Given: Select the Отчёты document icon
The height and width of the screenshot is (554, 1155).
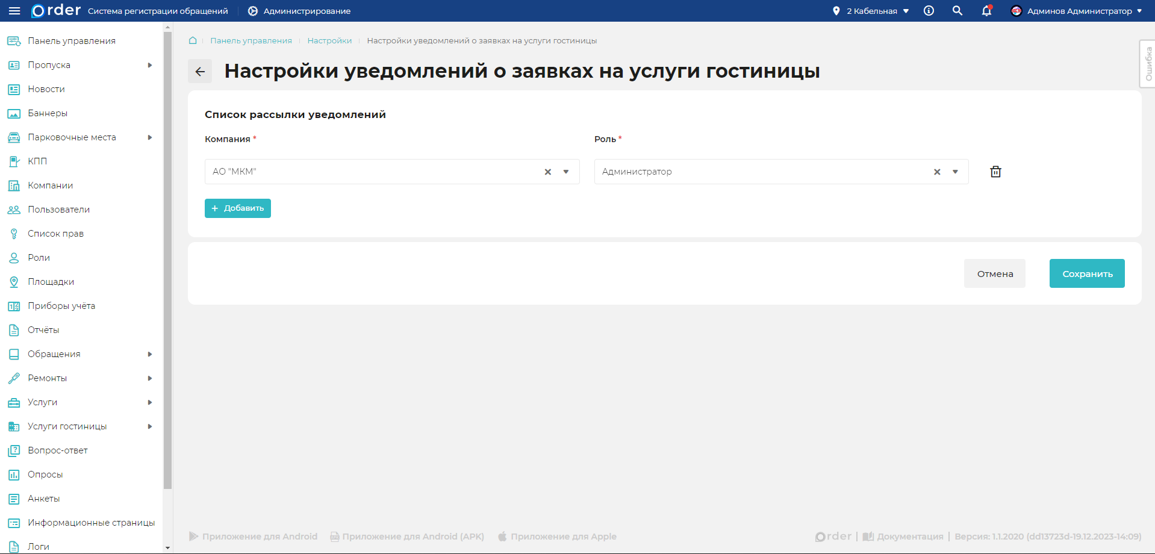Looking at the screenshot, I should 13,330.
